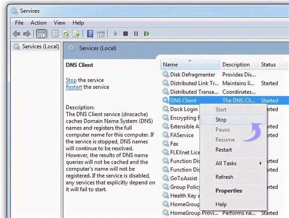Click the gear icon beside FAService
The image size is (289, 218).
[166, 135]
